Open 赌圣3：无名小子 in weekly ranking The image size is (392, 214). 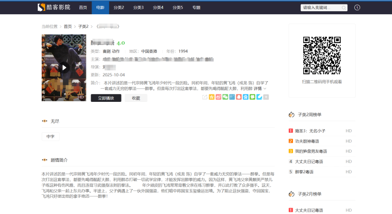[310, 131]
